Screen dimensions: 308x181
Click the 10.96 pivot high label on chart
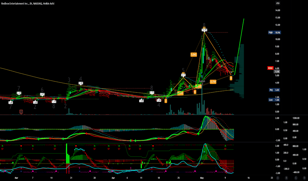(204, 30)
